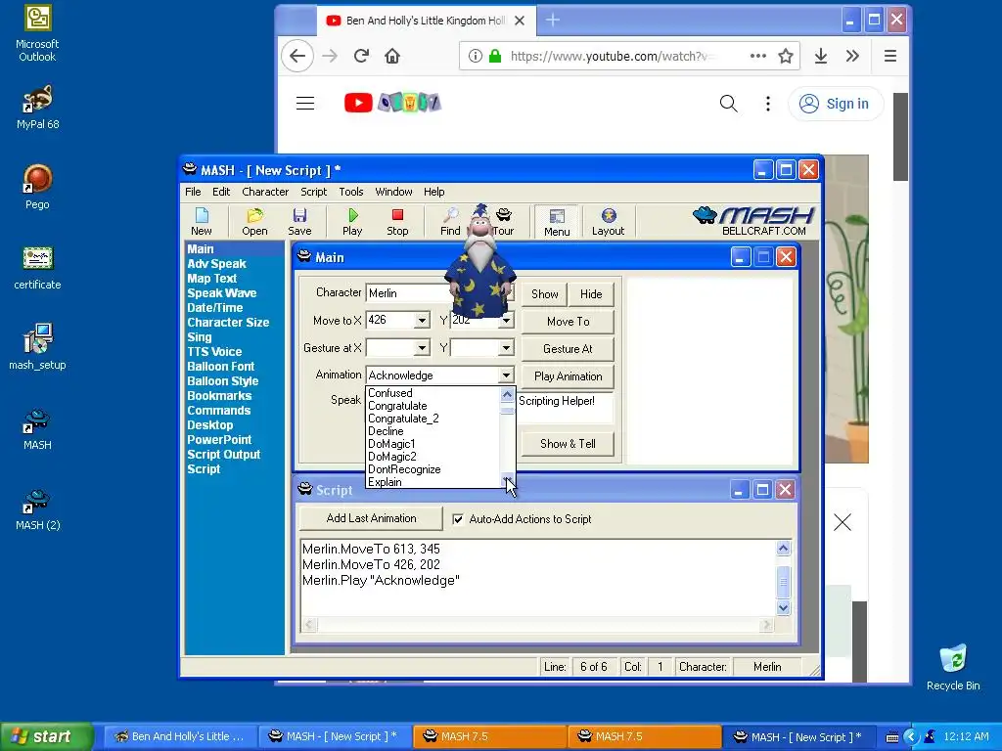
Task: Select Balloon Style in sidebar
Action: (223, 381)
